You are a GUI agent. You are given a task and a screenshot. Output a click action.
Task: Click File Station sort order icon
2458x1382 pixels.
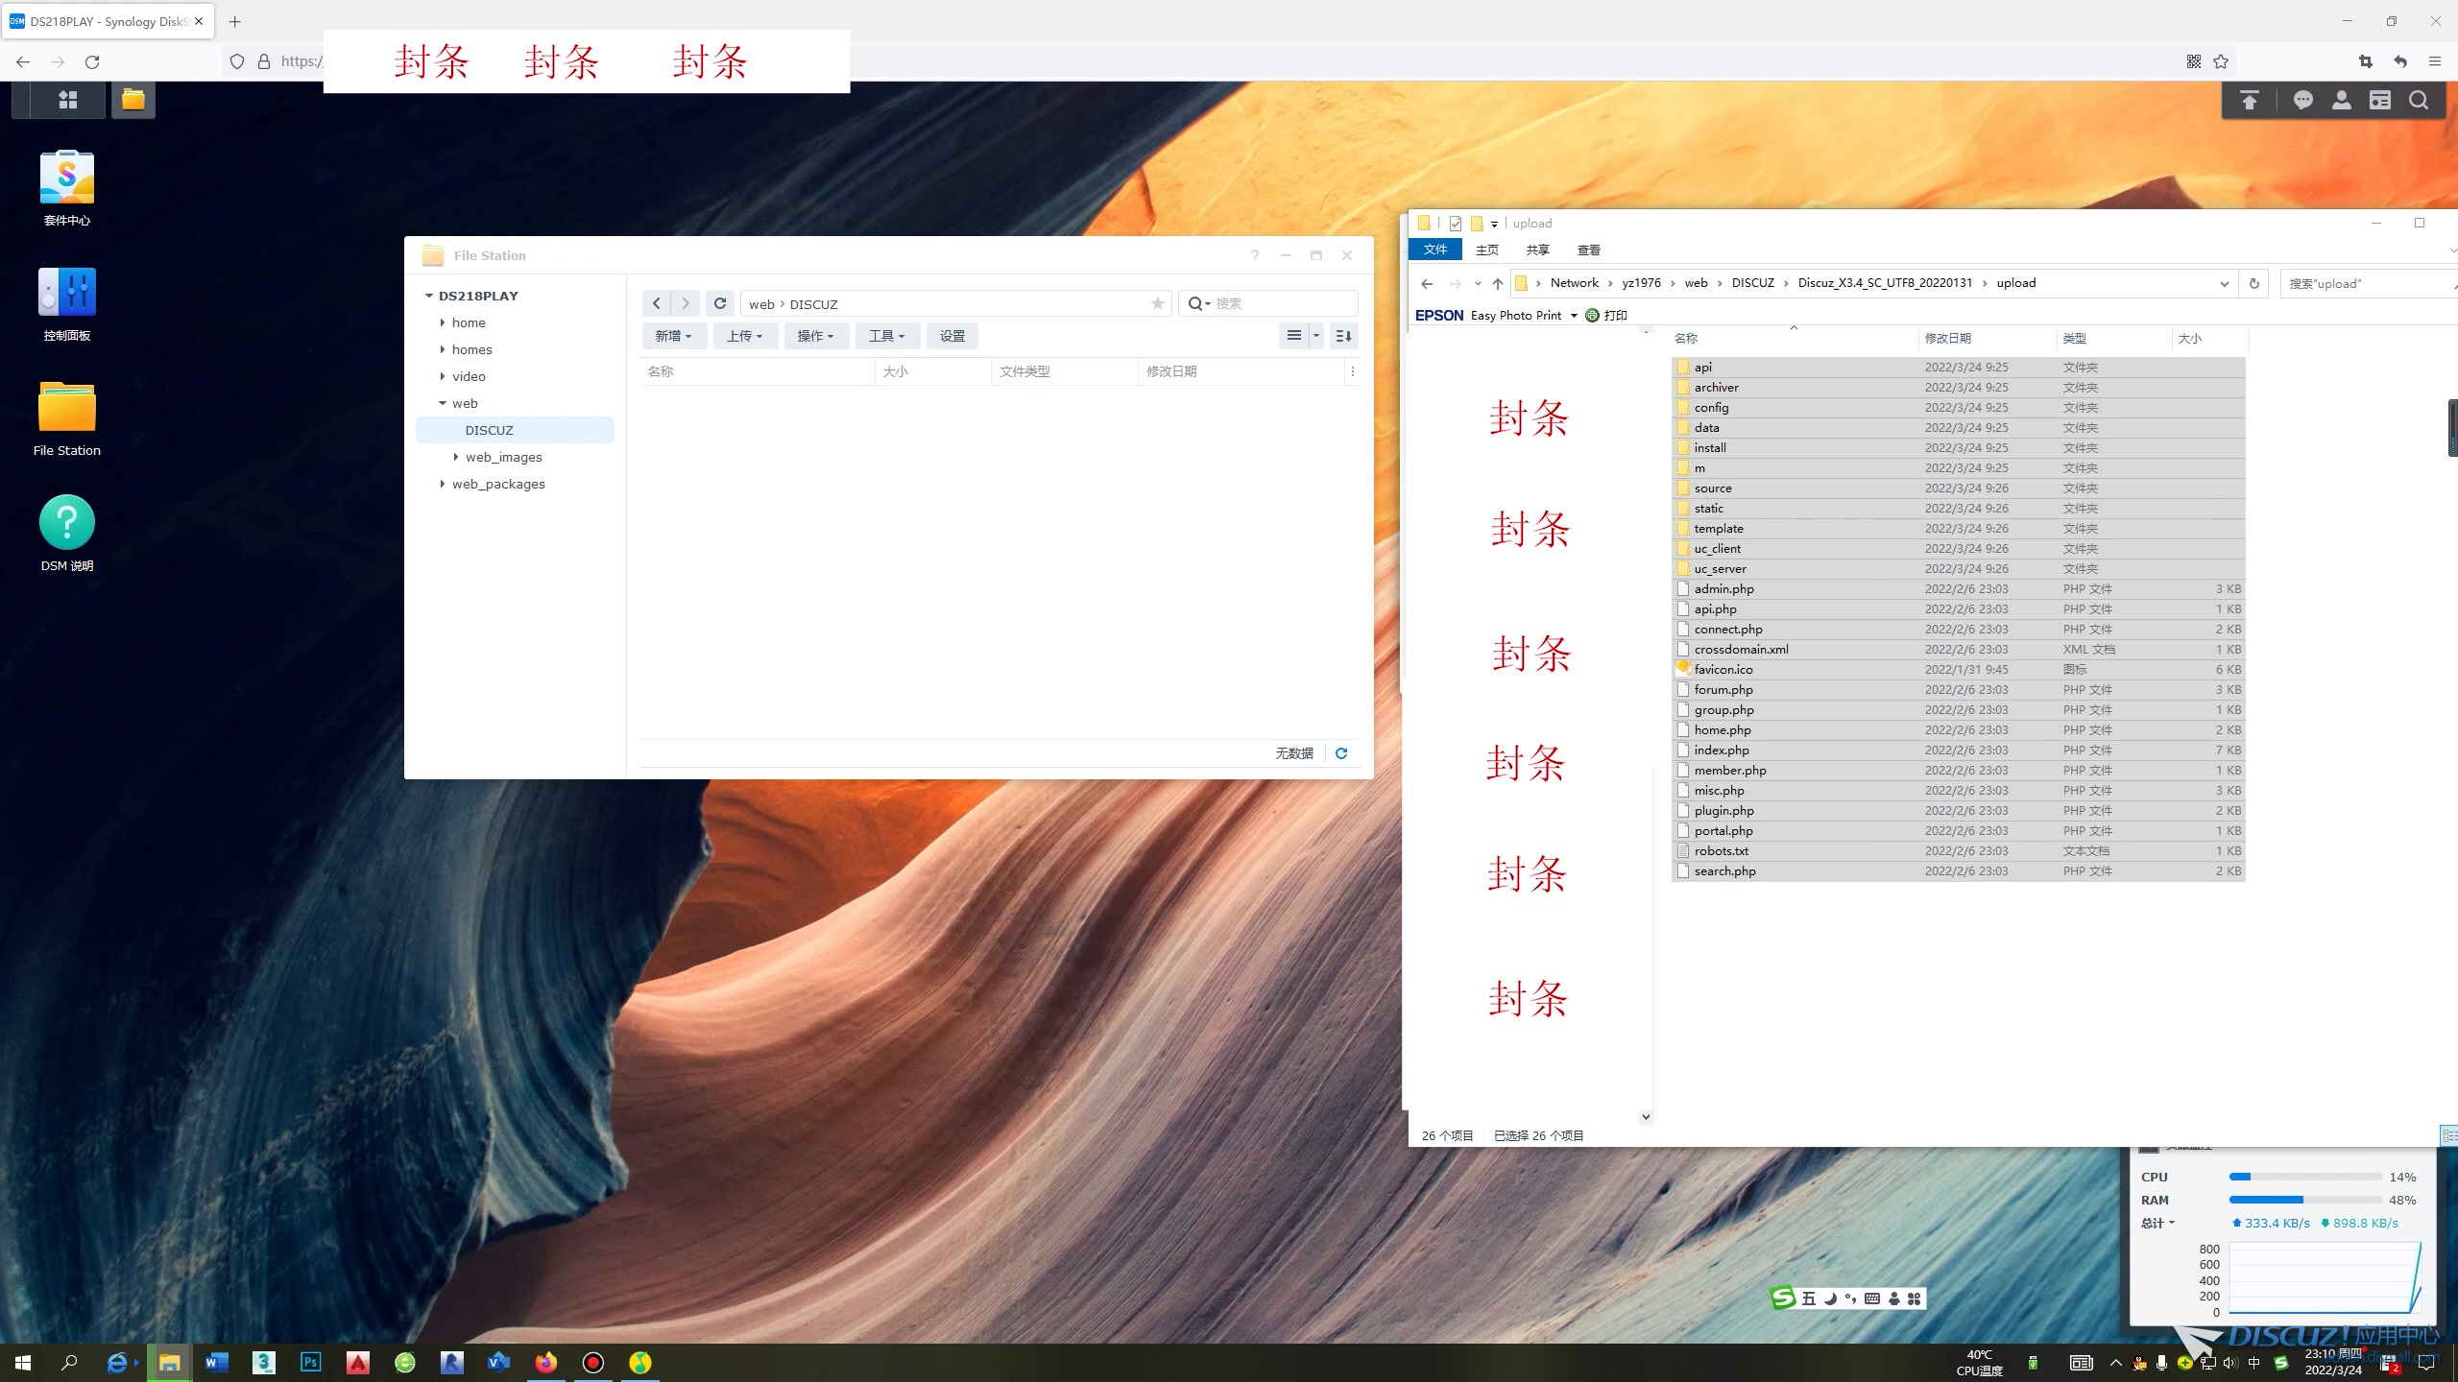click(1344, 336)
